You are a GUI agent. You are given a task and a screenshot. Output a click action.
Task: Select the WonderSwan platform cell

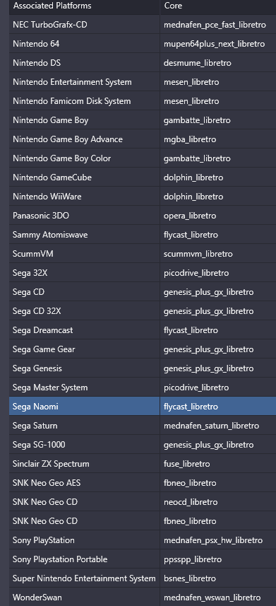85,597
